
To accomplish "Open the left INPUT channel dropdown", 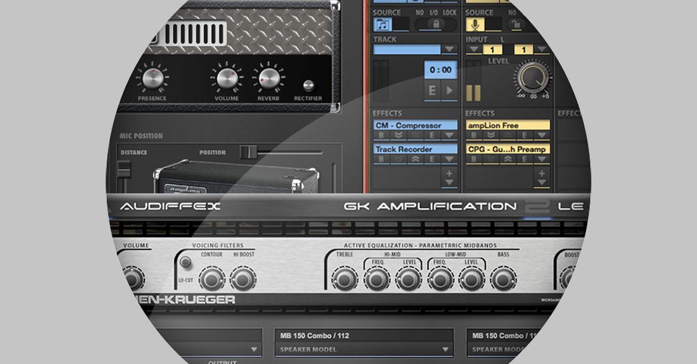I will tap(475, 48).
